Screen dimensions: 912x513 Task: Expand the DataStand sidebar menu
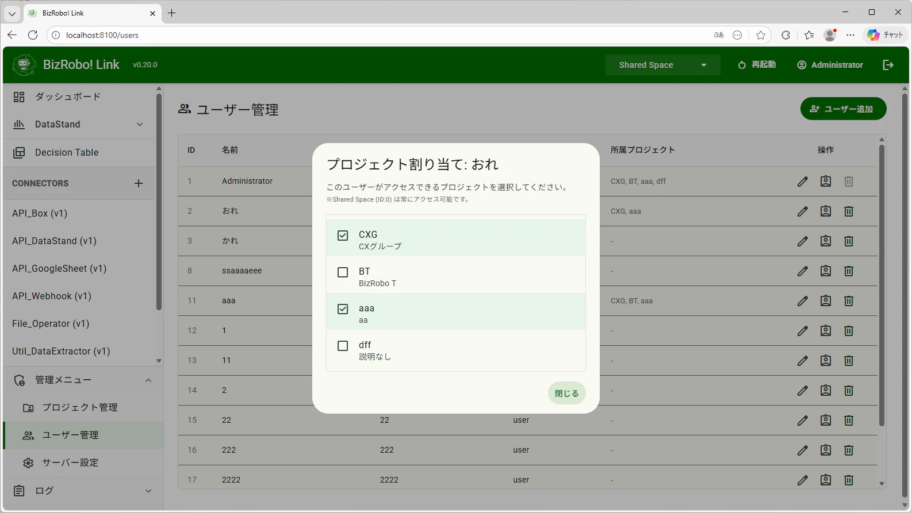(79, 124)
